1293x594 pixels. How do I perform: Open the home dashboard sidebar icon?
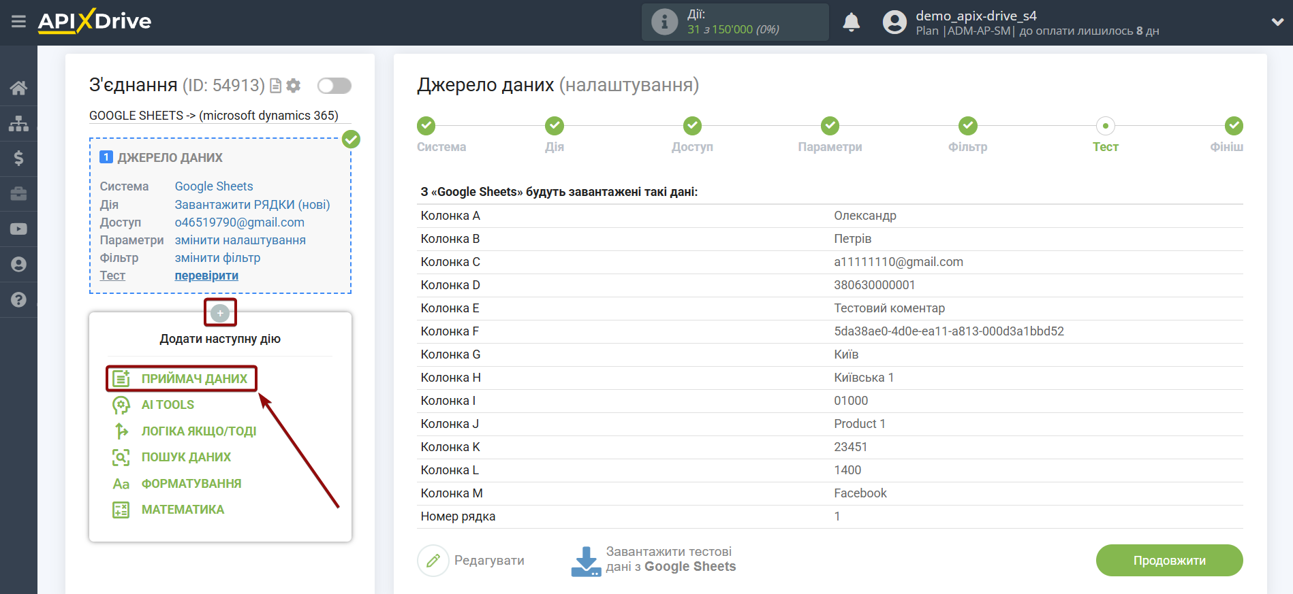(18, 88)
